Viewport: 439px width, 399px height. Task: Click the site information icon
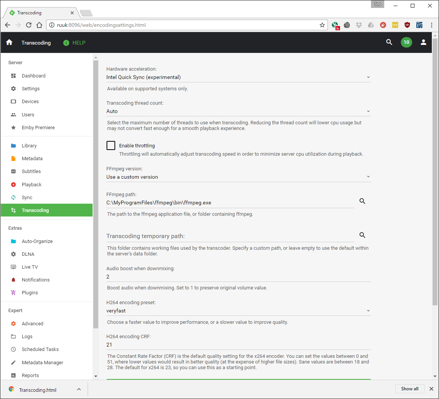(52, 25)
